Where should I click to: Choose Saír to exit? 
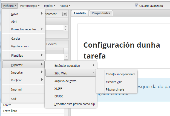(24, 99)
